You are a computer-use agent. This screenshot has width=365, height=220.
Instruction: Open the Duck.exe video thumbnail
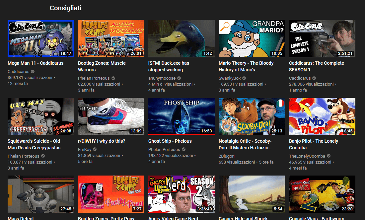pyautogui.click(x=181, y=38)
